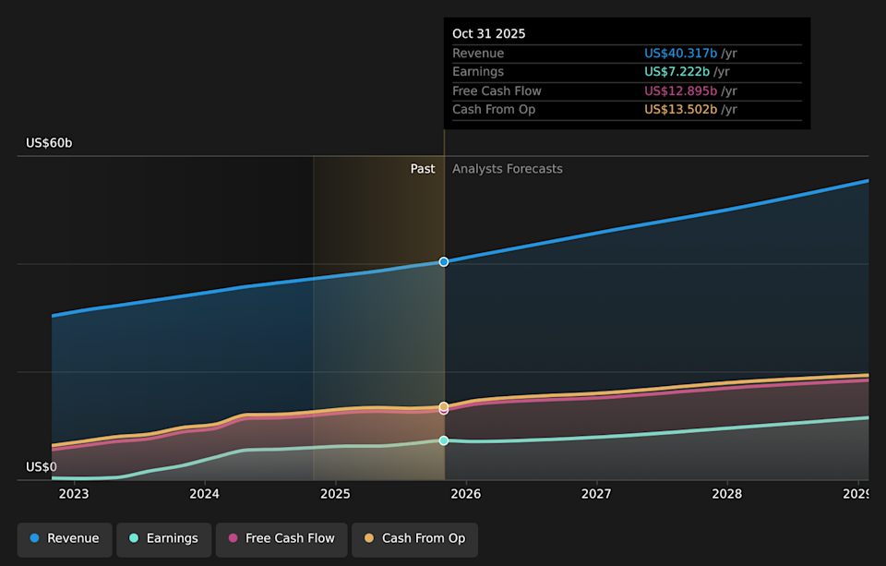This screenshot has width=886, height=566.
Task: Click the blue Revenue data point marker
Action: [444, 262]
